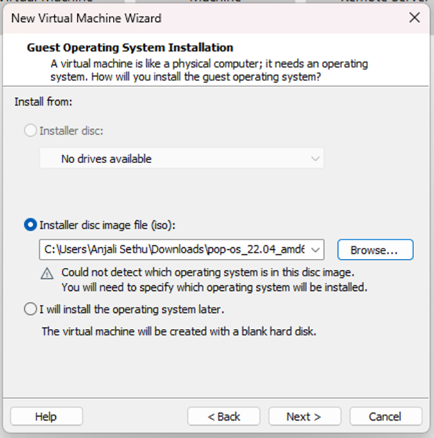Go back using the Back button

[x=223, y=416]
